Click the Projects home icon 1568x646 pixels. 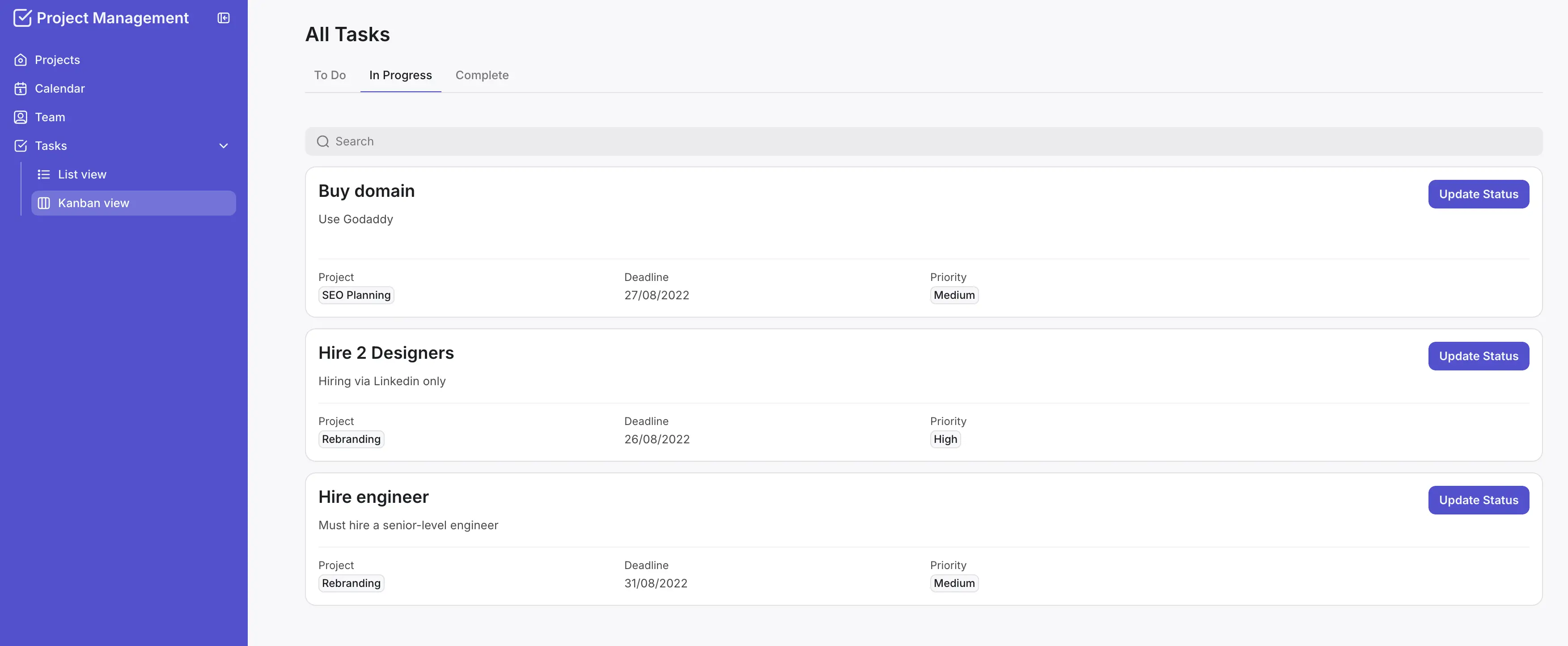click(21, 59)
